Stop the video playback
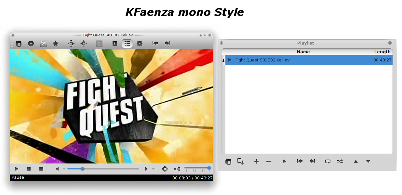Image resolution: width=402 pixels, height=195 pixels. [x=41, y=169]
